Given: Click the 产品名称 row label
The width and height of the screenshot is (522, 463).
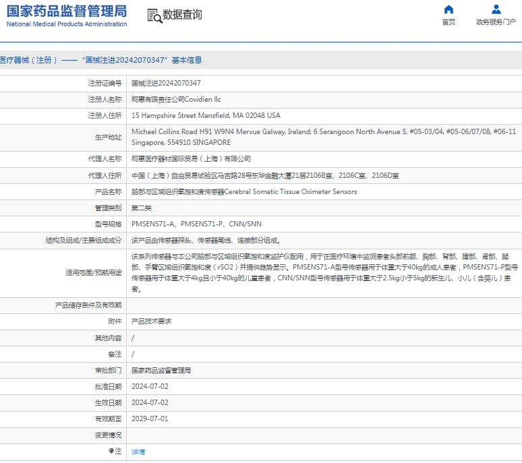Looking at the screenshot, I should (x=108, y=192).
